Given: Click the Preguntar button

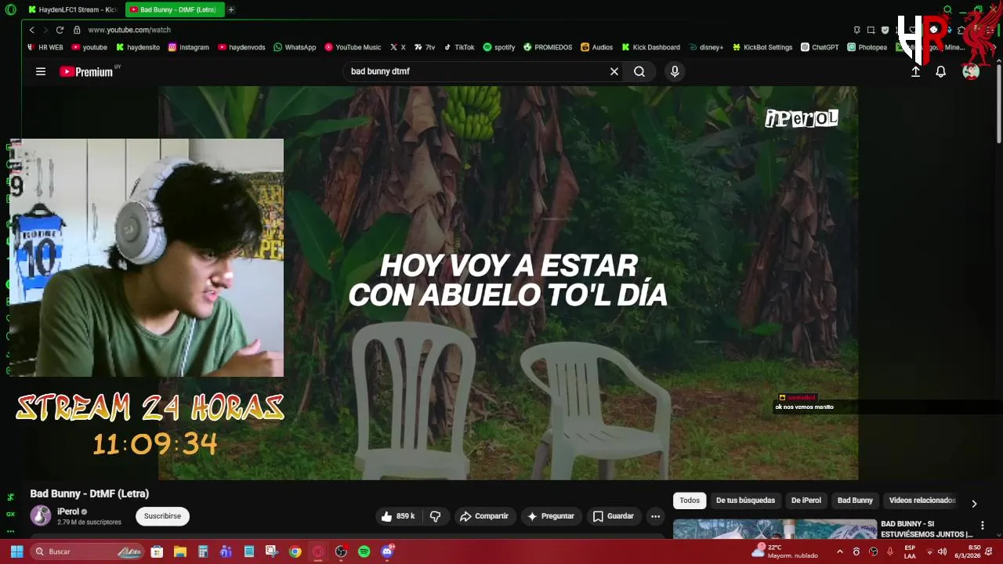Looking at the screenshot, I should pos(551,516).
